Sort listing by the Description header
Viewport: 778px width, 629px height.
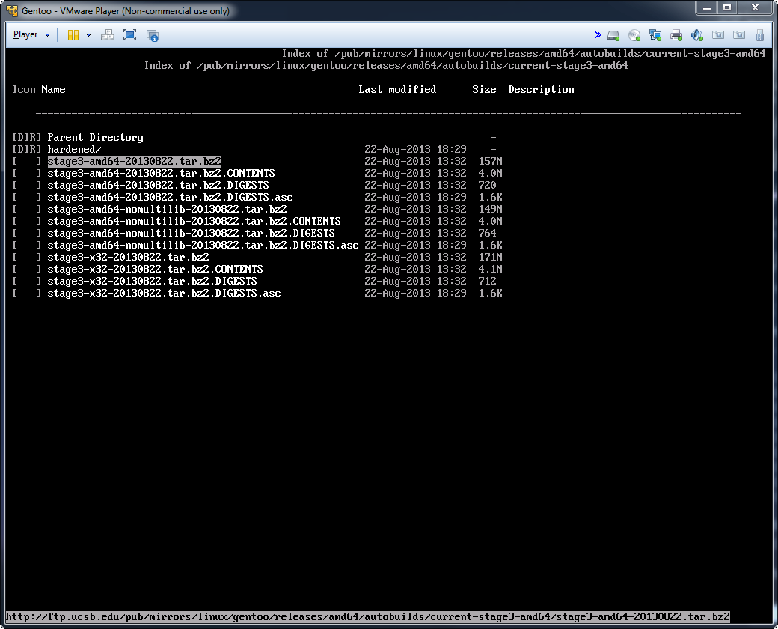tap(542, 89)
